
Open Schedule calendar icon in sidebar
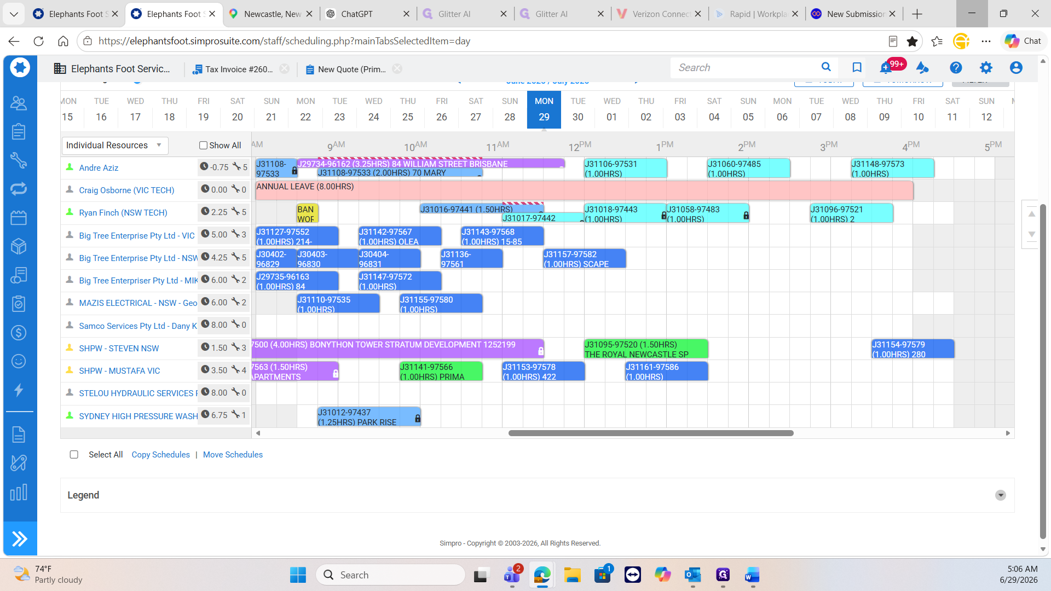point(19,218)
